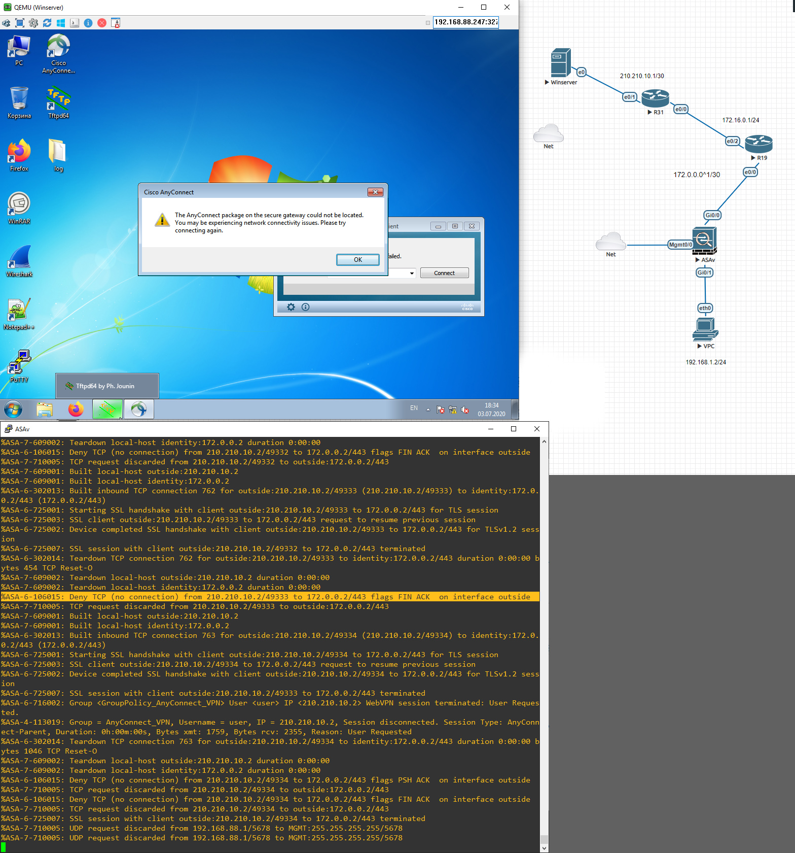Viewport: 795px width, 853px height.
Task: Click the taskbar clock showing 18:34
Action: coord(491,410)
